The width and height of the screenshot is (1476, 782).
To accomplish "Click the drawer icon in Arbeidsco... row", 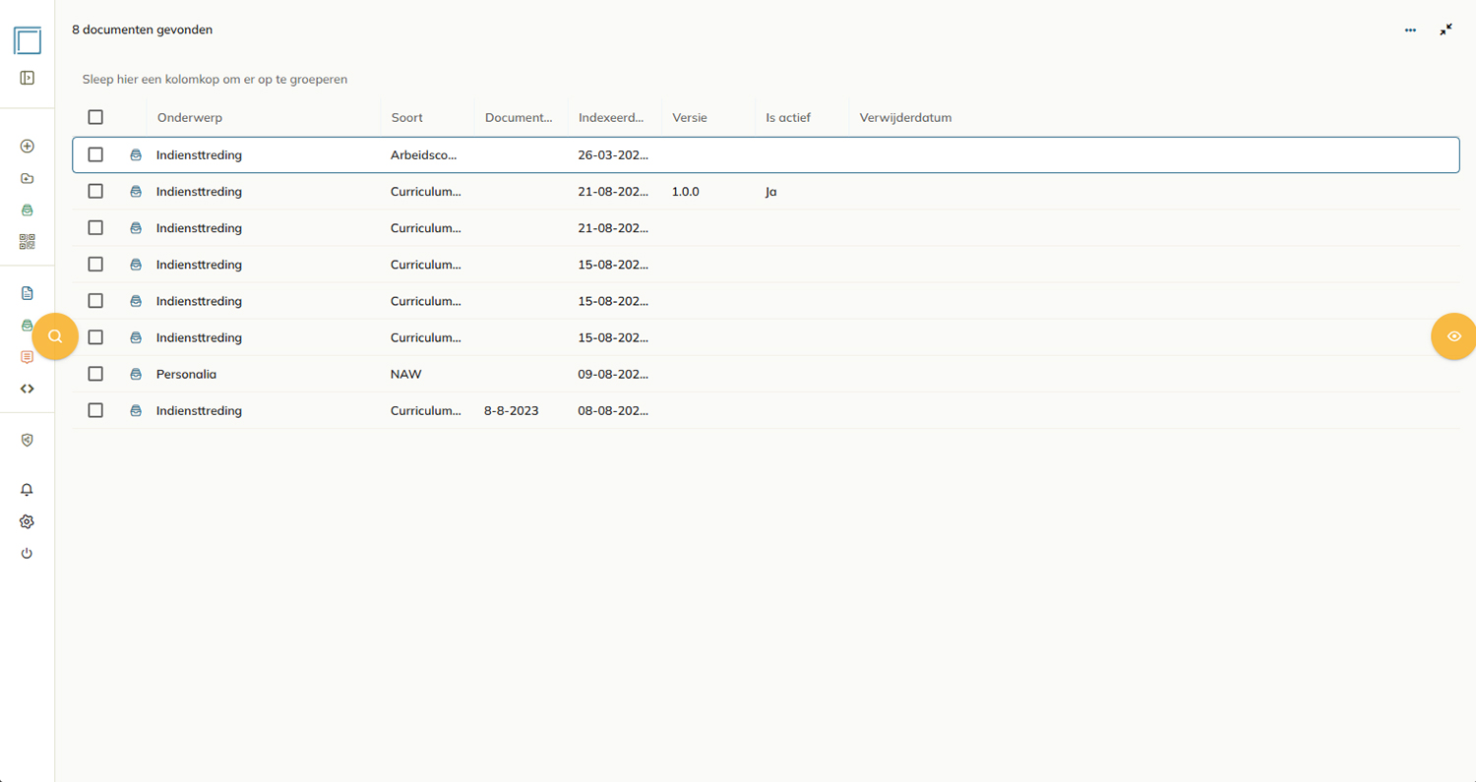I will (136, 154).
